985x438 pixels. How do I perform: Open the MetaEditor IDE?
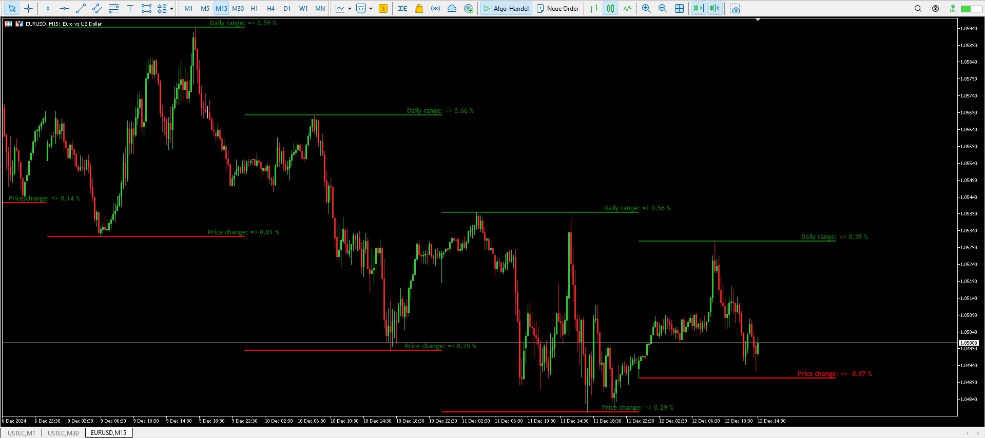(x=402, y=8)
